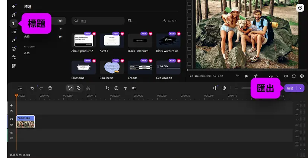
Task: Click the 專案長度: 00:04 status text
Action: click(x=20, y=155)
